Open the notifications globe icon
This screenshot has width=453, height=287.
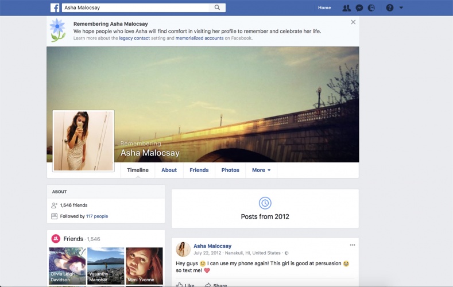click(371, 8)
